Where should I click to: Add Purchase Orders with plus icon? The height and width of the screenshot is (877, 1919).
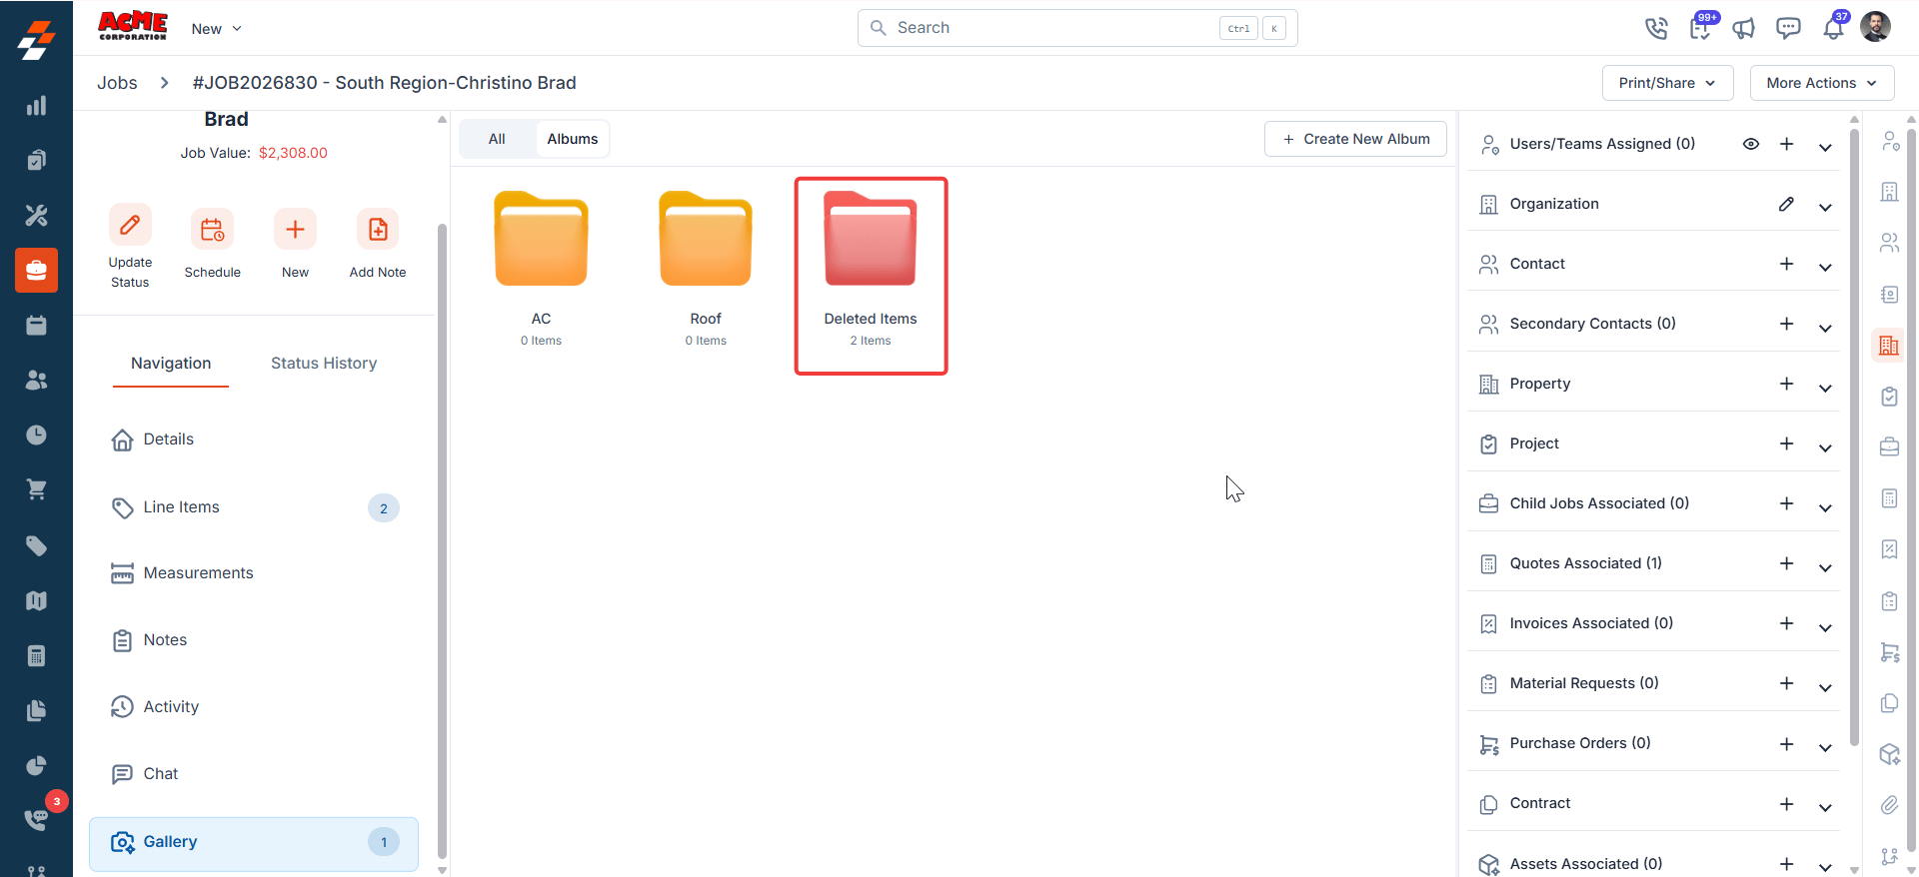[1786, 744]
